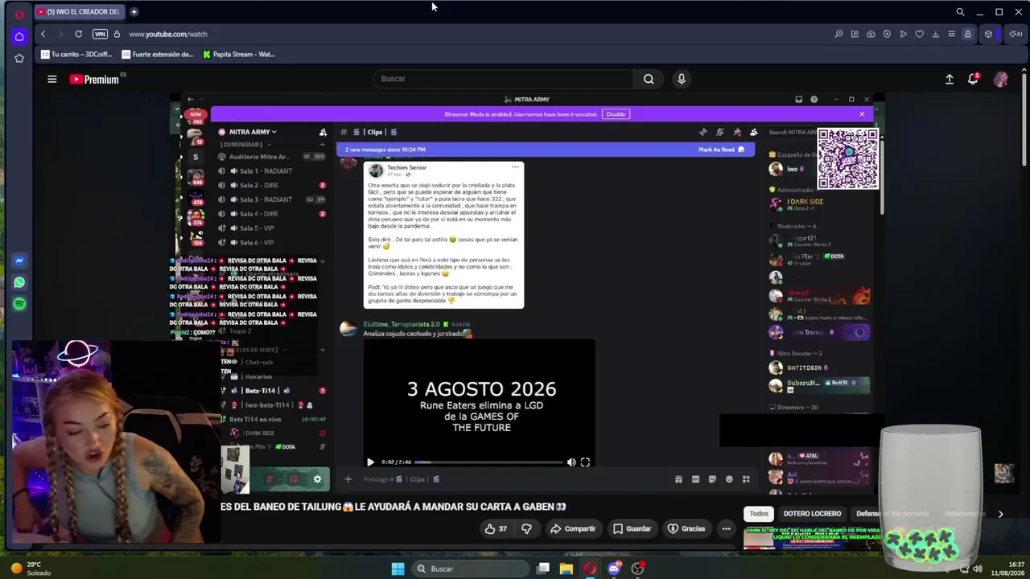Open Opera sidebar bookmarks star
This screenshot has width=1030, height=579.
(19, 58)
